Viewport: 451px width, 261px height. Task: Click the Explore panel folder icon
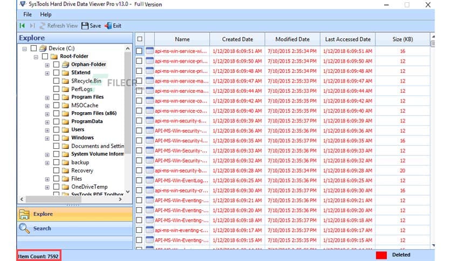coord(24,214)
